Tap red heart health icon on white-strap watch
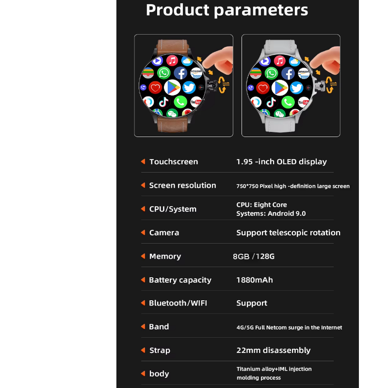 click(263, 88)
